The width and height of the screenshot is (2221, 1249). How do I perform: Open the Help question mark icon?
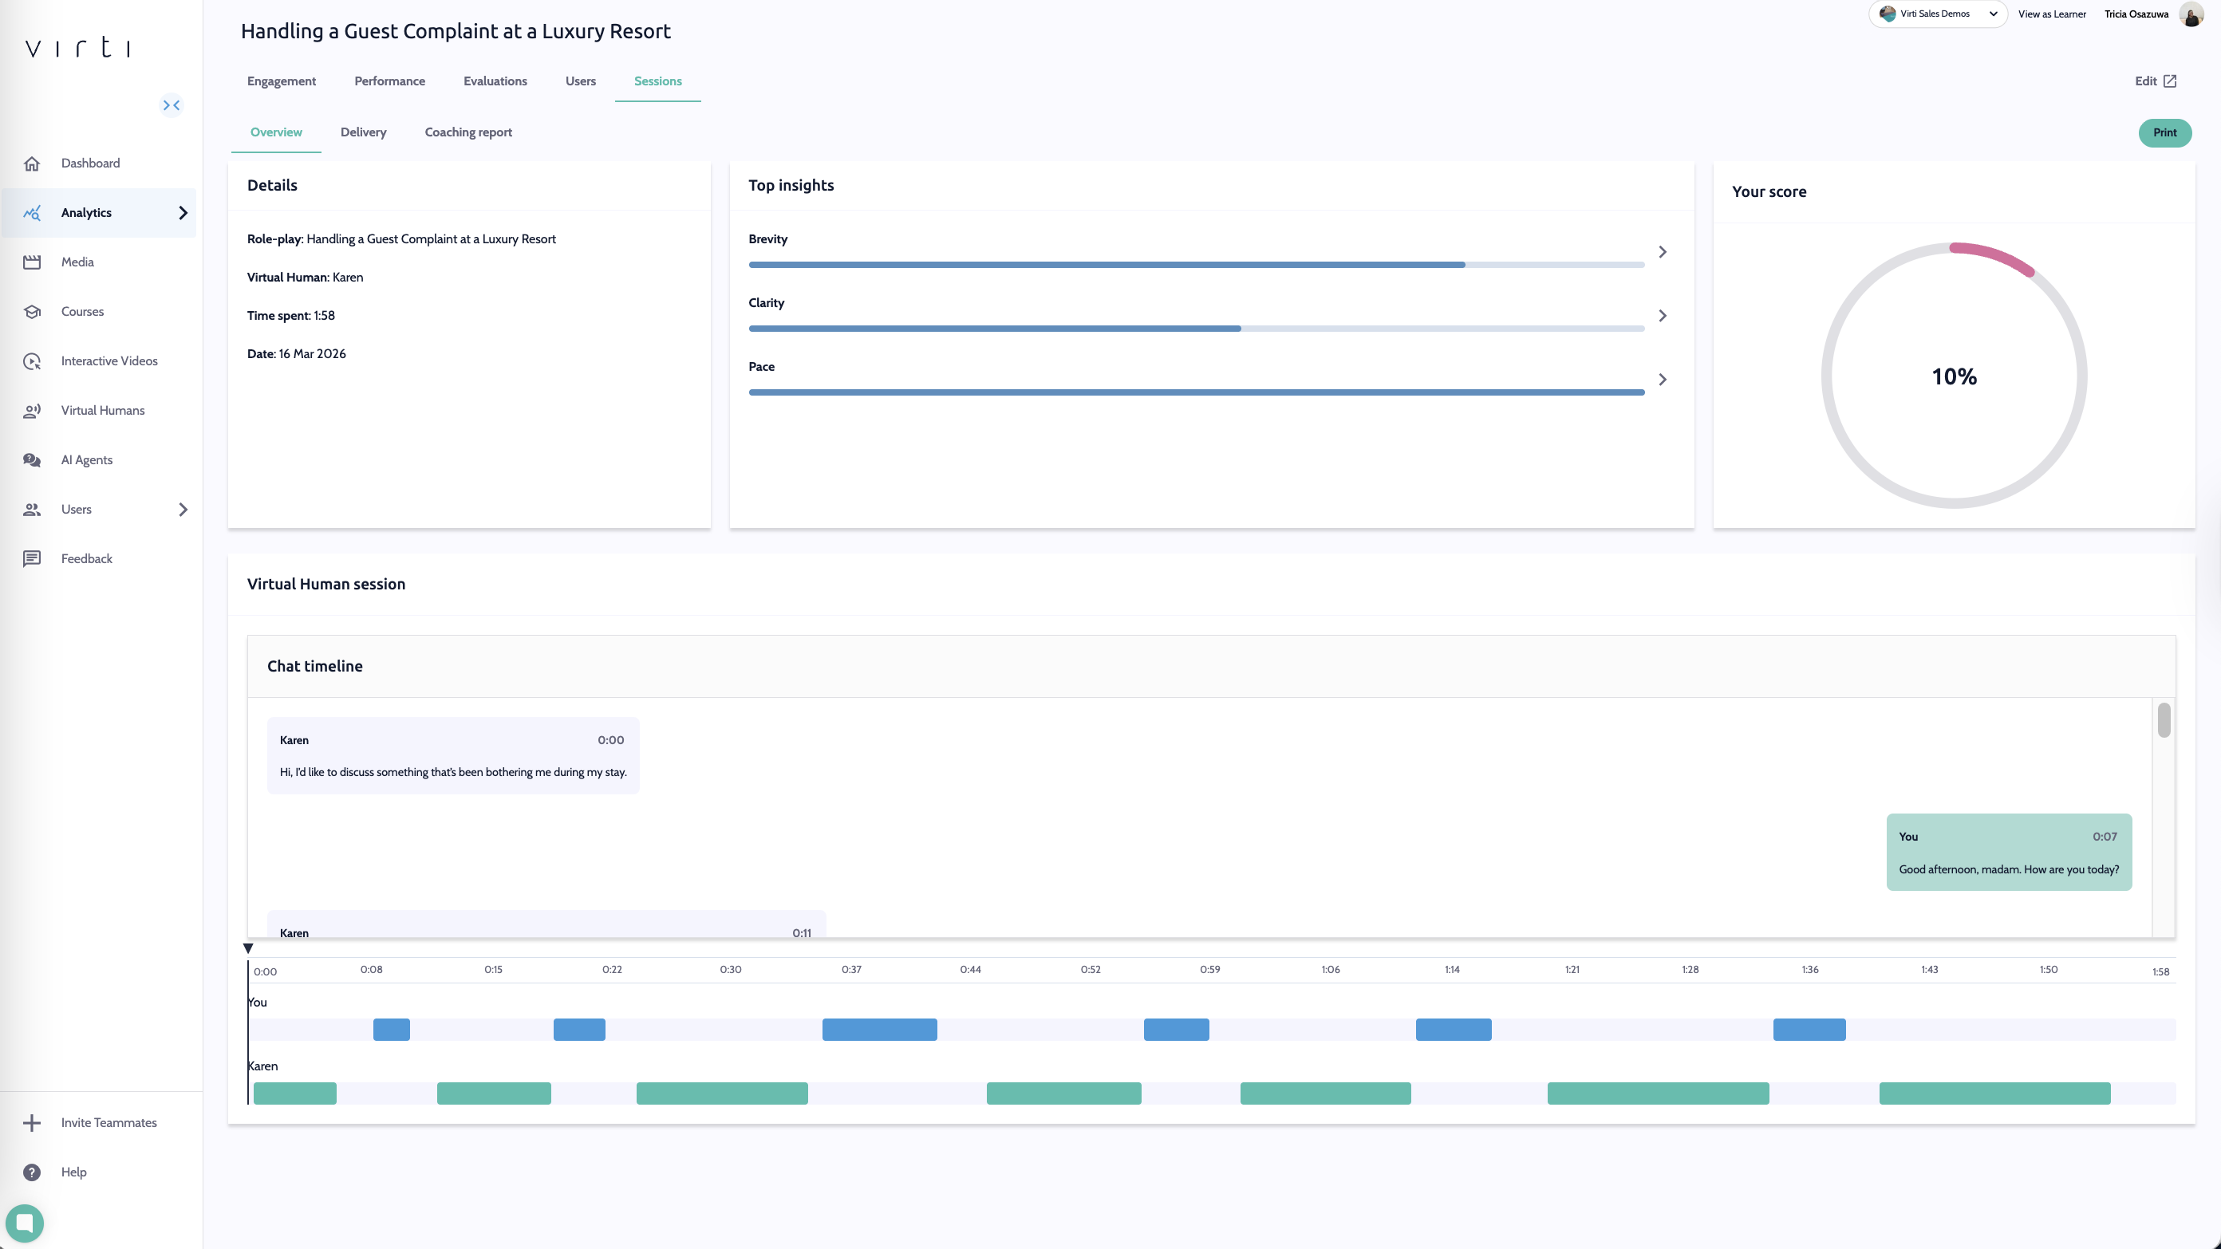tap(32, 1172)
